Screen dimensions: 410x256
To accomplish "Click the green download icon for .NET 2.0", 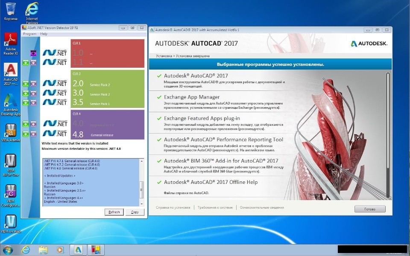I will point(25,84).
